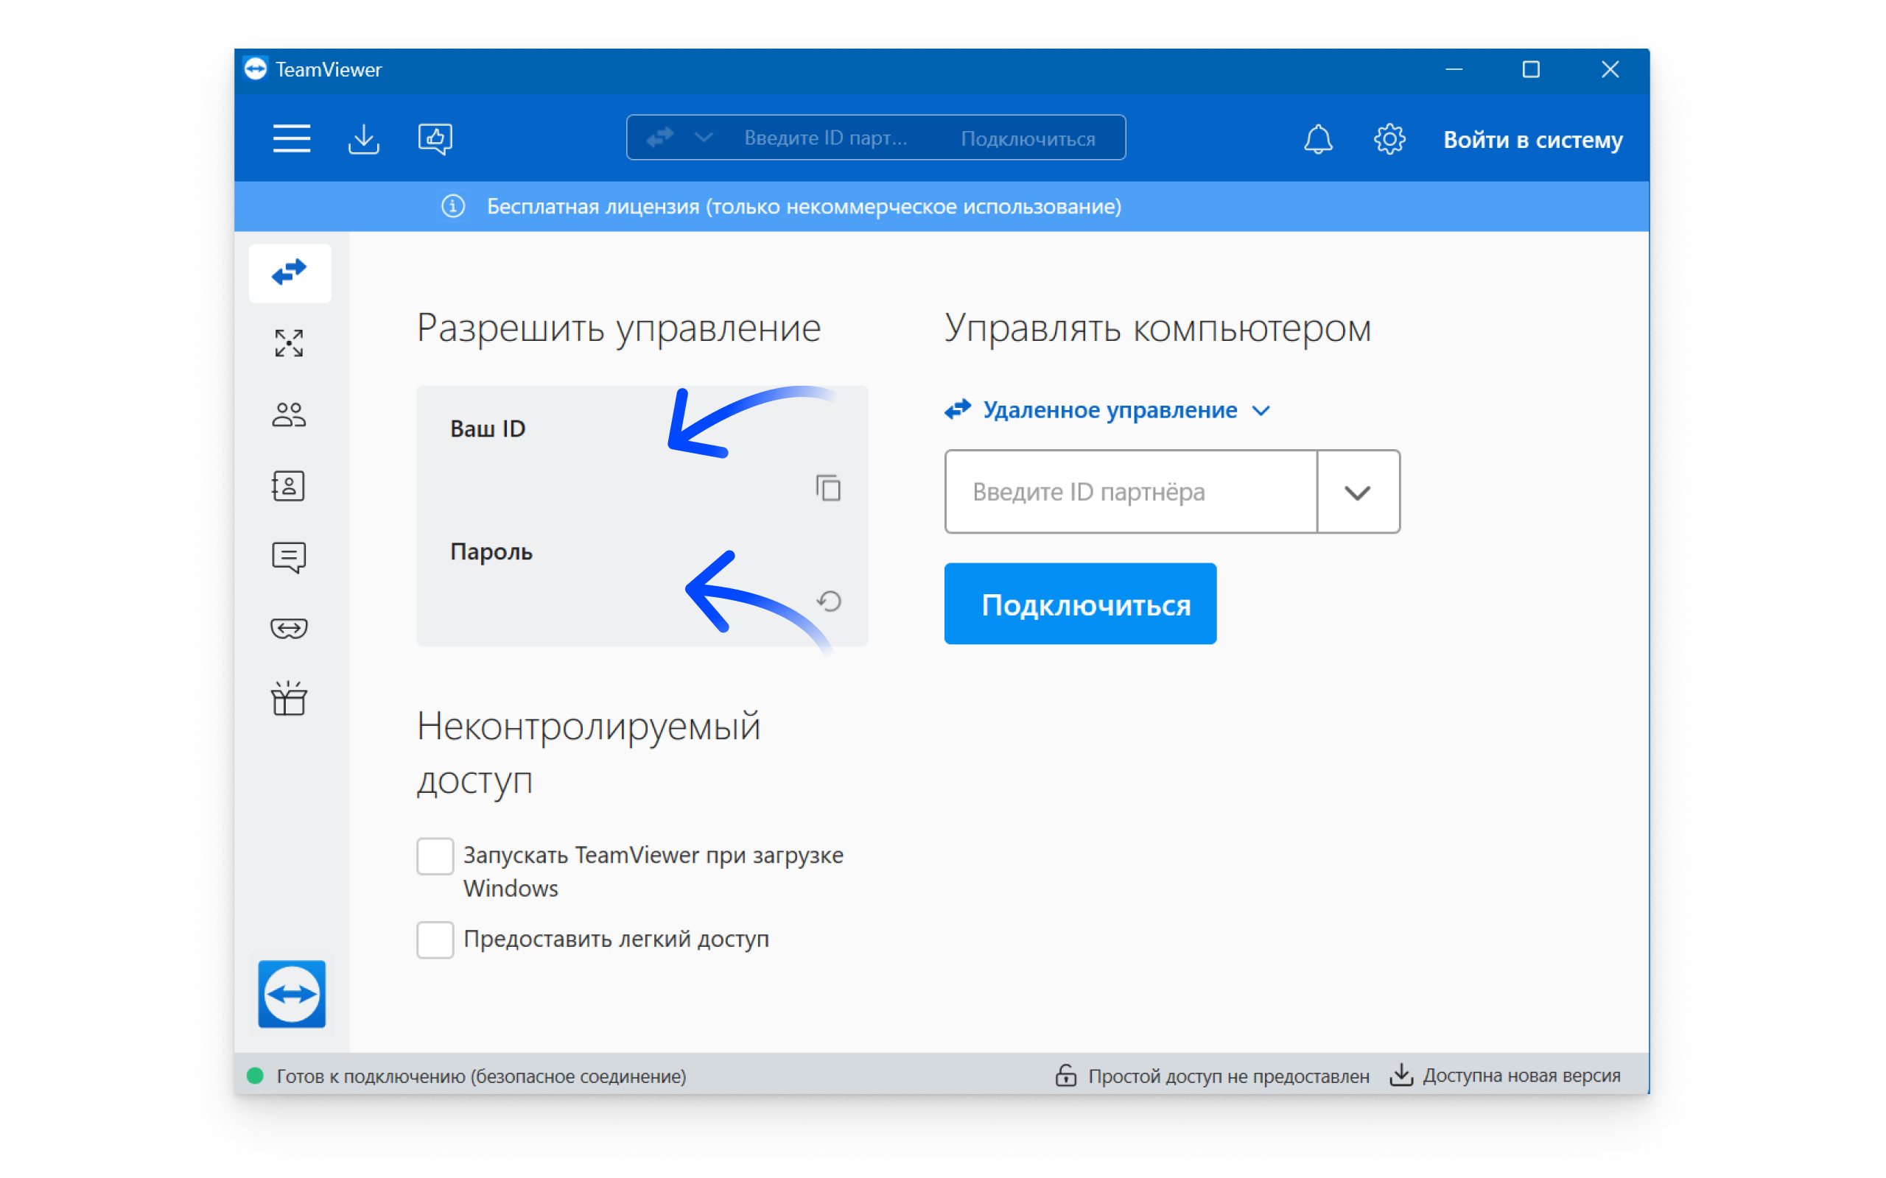This screenshot has height=1178, width=1886.
Task: Click the notifications bell icon
Action: pos(1318,139)
